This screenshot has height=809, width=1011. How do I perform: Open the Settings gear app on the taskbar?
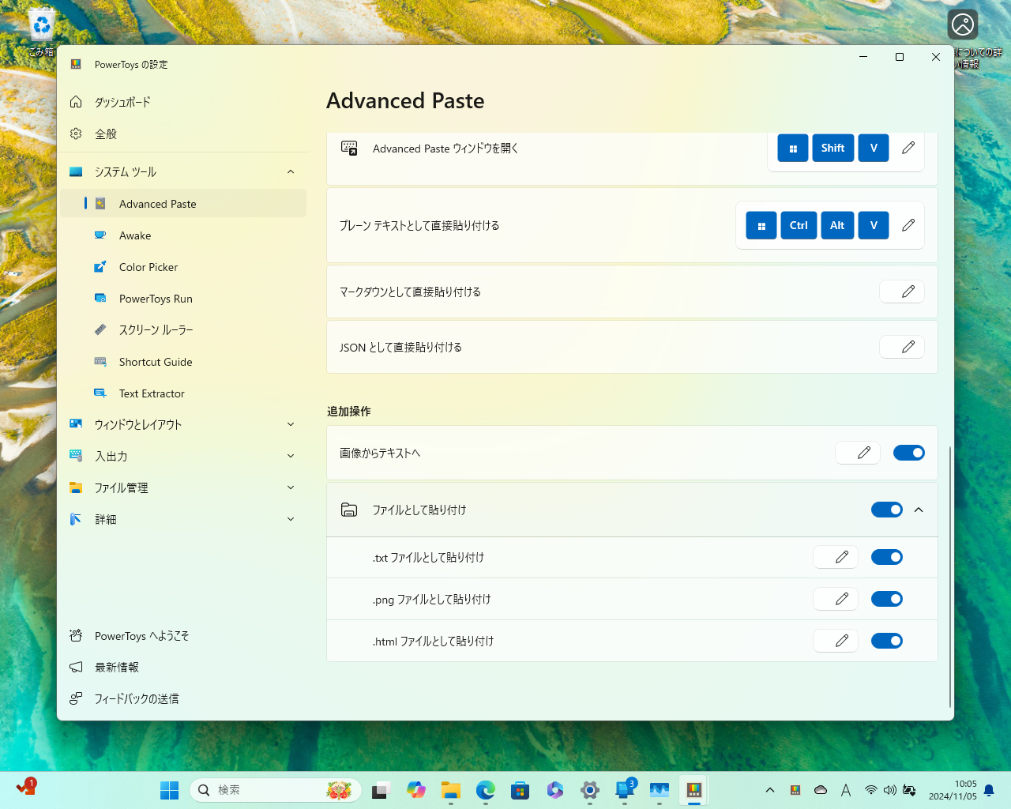click(590, 790)
